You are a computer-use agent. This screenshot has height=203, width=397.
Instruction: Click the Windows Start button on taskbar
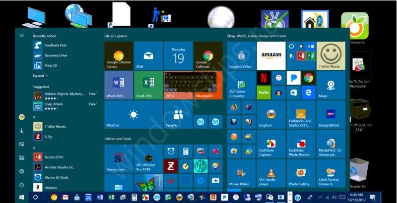click(x=22, y=197)
